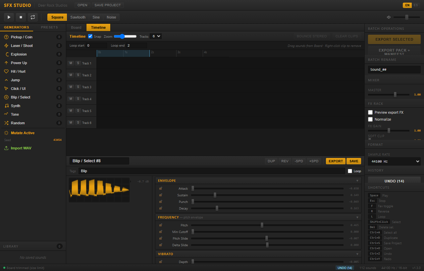424x271 pixels.
Task: Click the lock icon beside Punch
Action: pos(161,202)
